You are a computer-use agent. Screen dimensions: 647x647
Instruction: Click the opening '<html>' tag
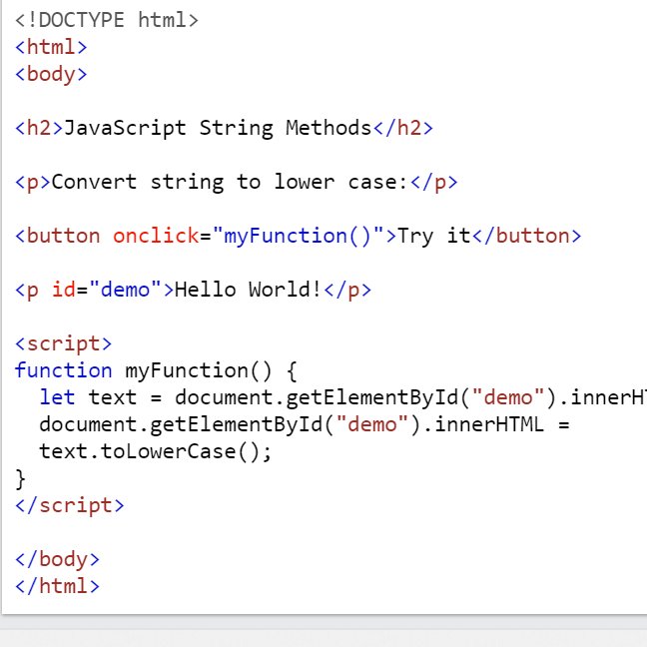51,47
